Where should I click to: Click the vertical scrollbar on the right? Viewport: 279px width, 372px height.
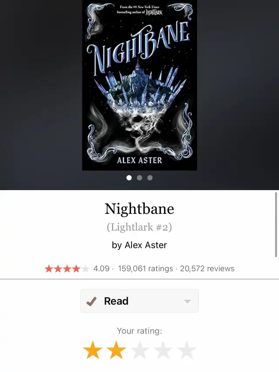click(276, 225)
